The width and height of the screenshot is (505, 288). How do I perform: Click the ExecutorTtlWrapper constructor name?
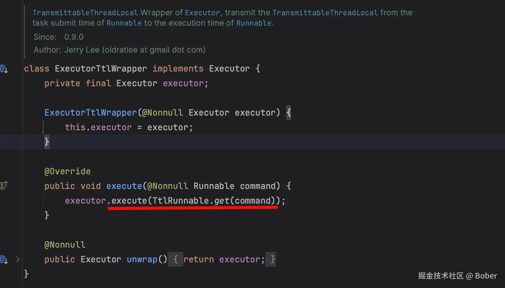pos(91,113)
